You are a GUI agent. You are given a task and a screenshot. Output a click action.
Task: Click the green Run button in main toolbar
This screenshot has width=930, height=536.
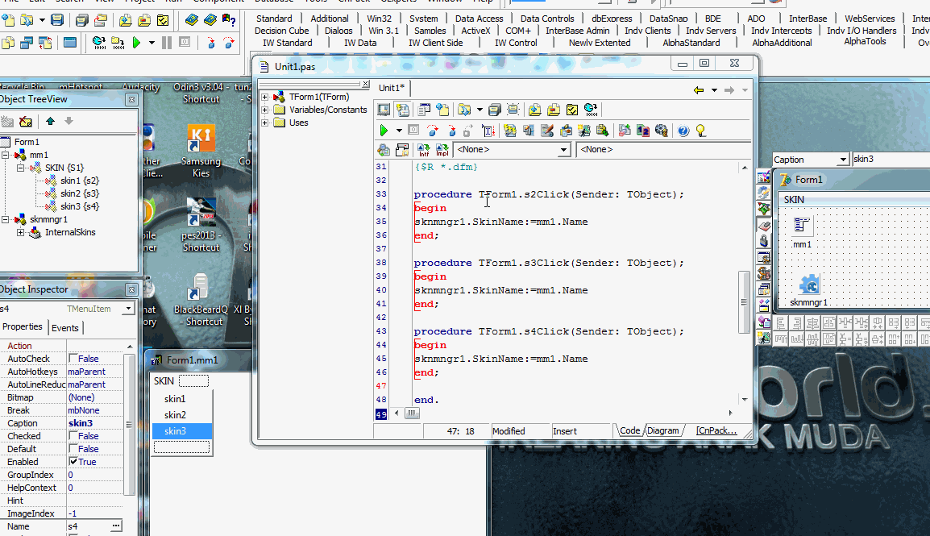(136, 43)
